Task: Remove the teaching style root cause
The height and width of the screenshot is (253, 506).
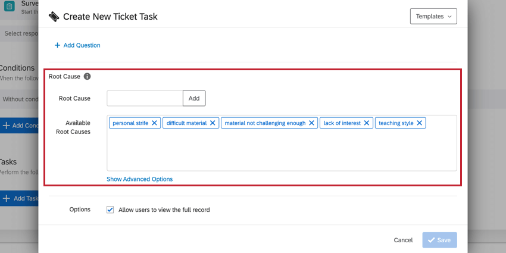Action: coord(419,123)
